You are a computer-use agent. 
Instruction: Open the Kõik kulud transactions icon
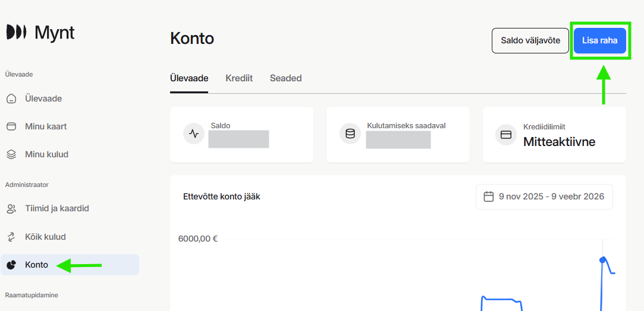coord(11,237)
